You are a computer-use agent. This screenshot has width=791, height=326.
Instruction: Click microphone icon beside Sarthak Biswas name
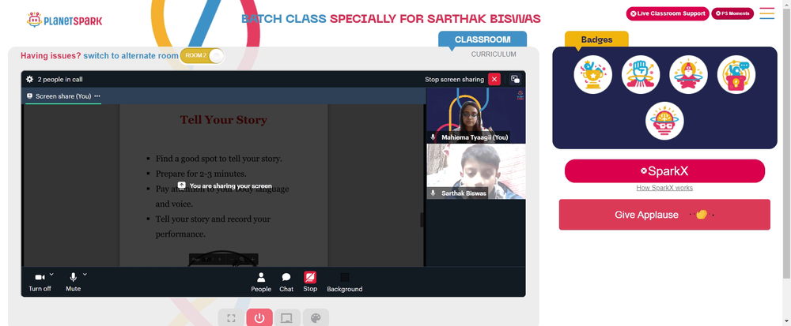433,193
